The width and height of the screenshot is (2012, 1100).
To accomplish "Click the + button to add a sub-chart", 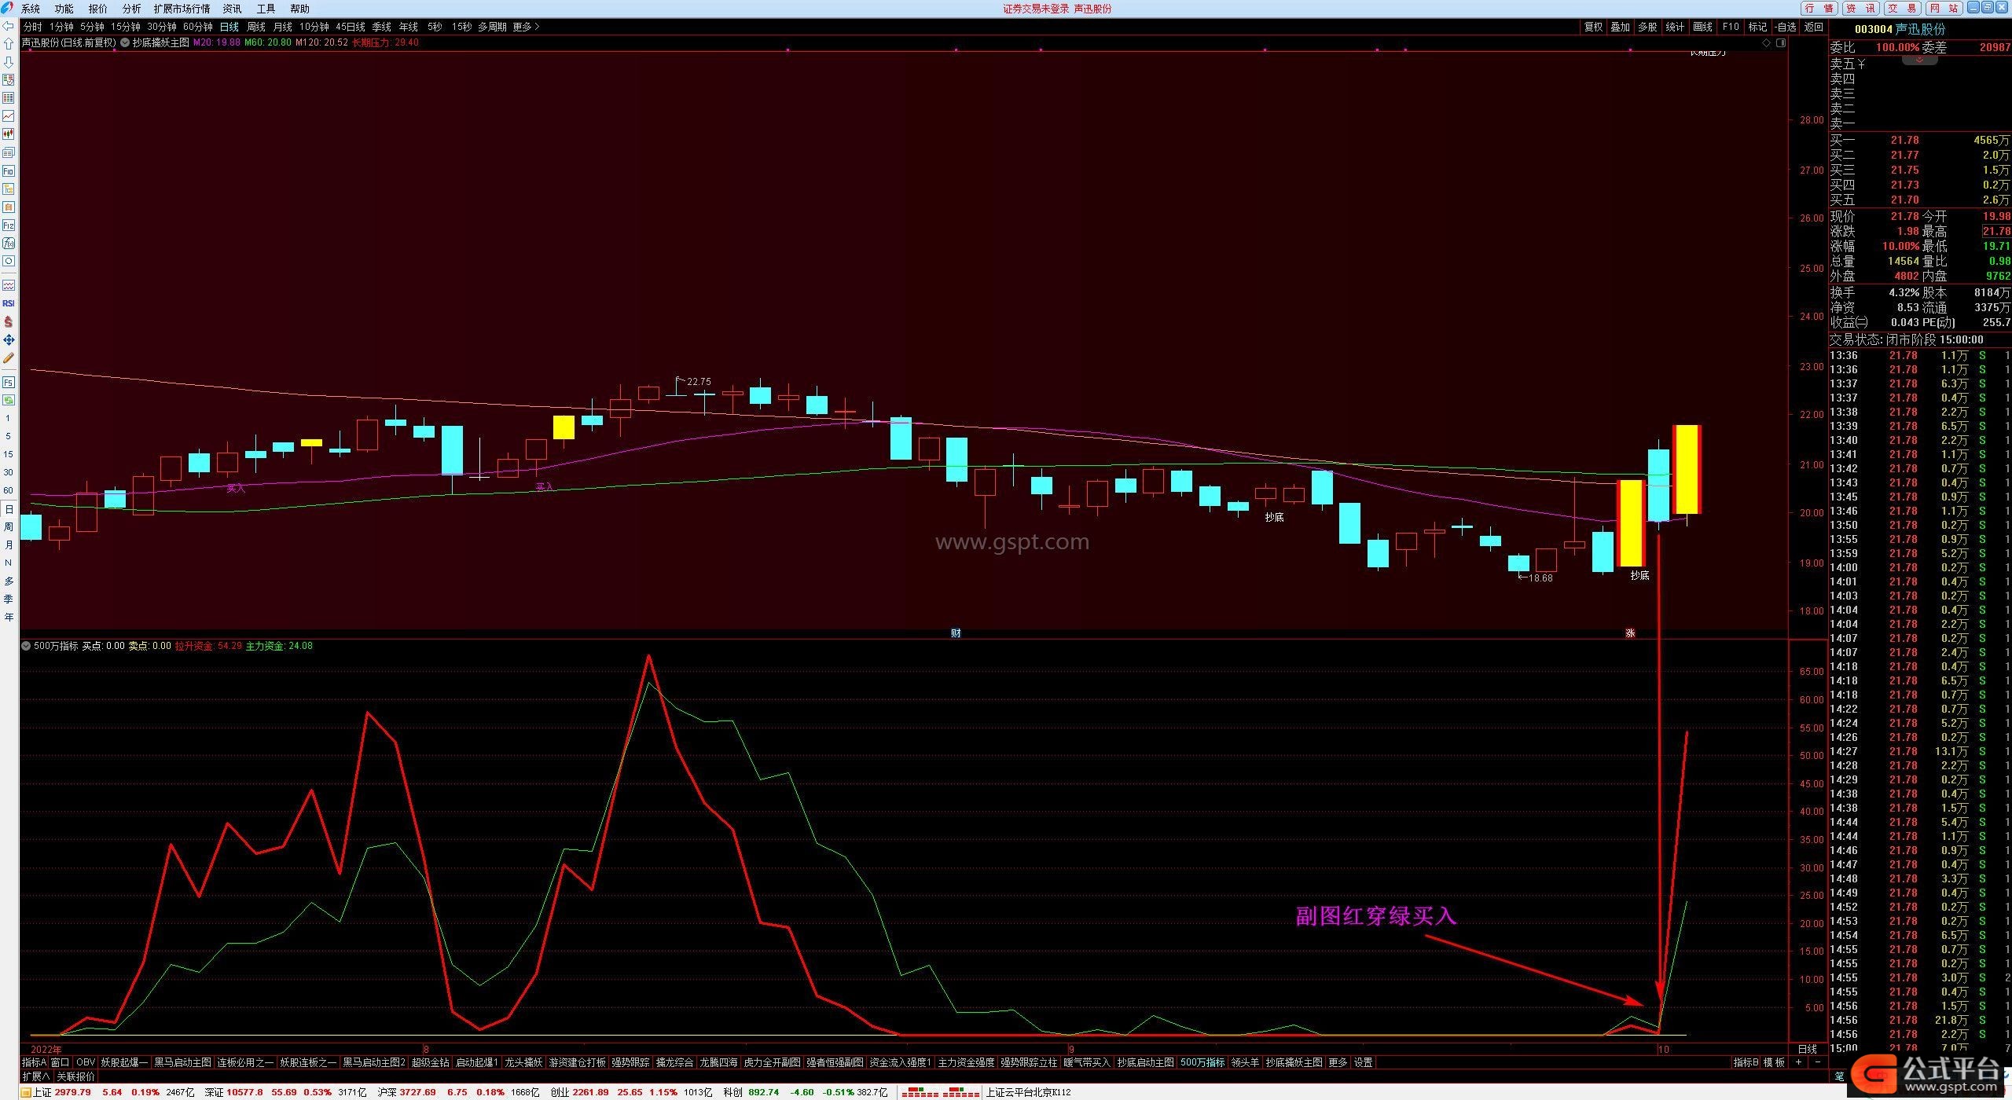I will pyautogui.click(x=1798, y=1062).
